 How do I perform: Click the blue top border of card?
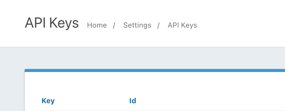point(155,70)
